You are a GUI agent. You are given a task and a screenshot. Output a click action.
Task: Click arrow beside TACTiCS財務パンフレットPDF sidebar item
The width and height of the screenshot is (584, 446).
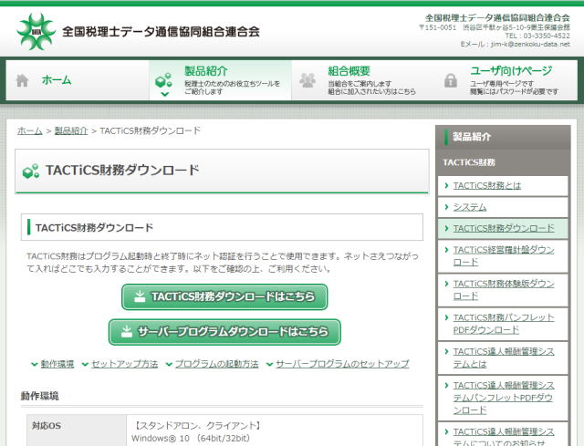tap(446, 317)
